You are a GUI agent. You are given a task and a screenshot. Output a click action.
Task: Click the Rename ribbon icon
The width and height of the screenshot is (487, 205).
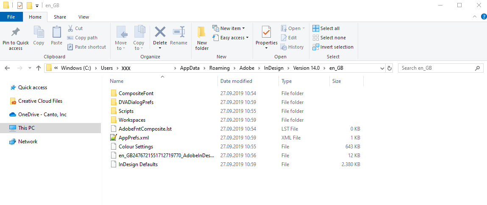click(178, 36)
